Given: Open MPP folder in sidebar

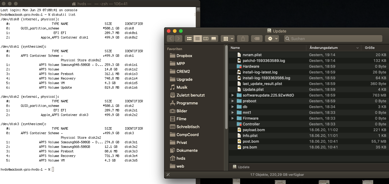Looking at the screenshot, I should tap(181, 63).
